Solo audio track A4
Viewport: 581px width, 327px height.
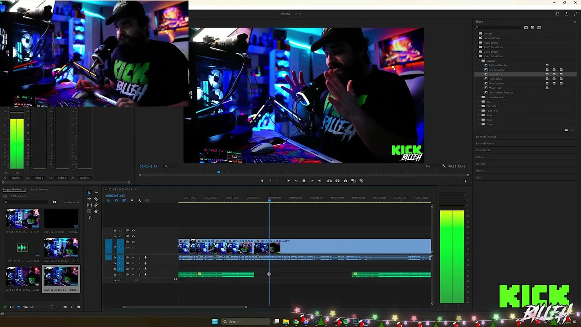pos(139,274)
